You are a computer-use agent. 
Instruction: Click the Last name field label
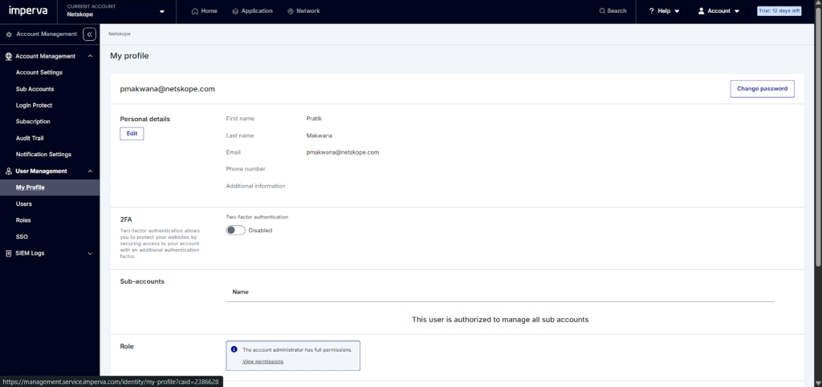point(240,135)
